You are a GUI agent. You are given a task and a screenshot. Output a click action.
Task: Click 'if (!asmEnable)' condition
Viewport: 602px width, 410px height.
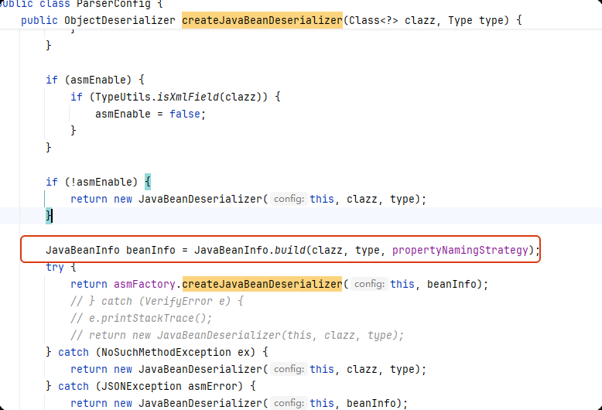91,182
